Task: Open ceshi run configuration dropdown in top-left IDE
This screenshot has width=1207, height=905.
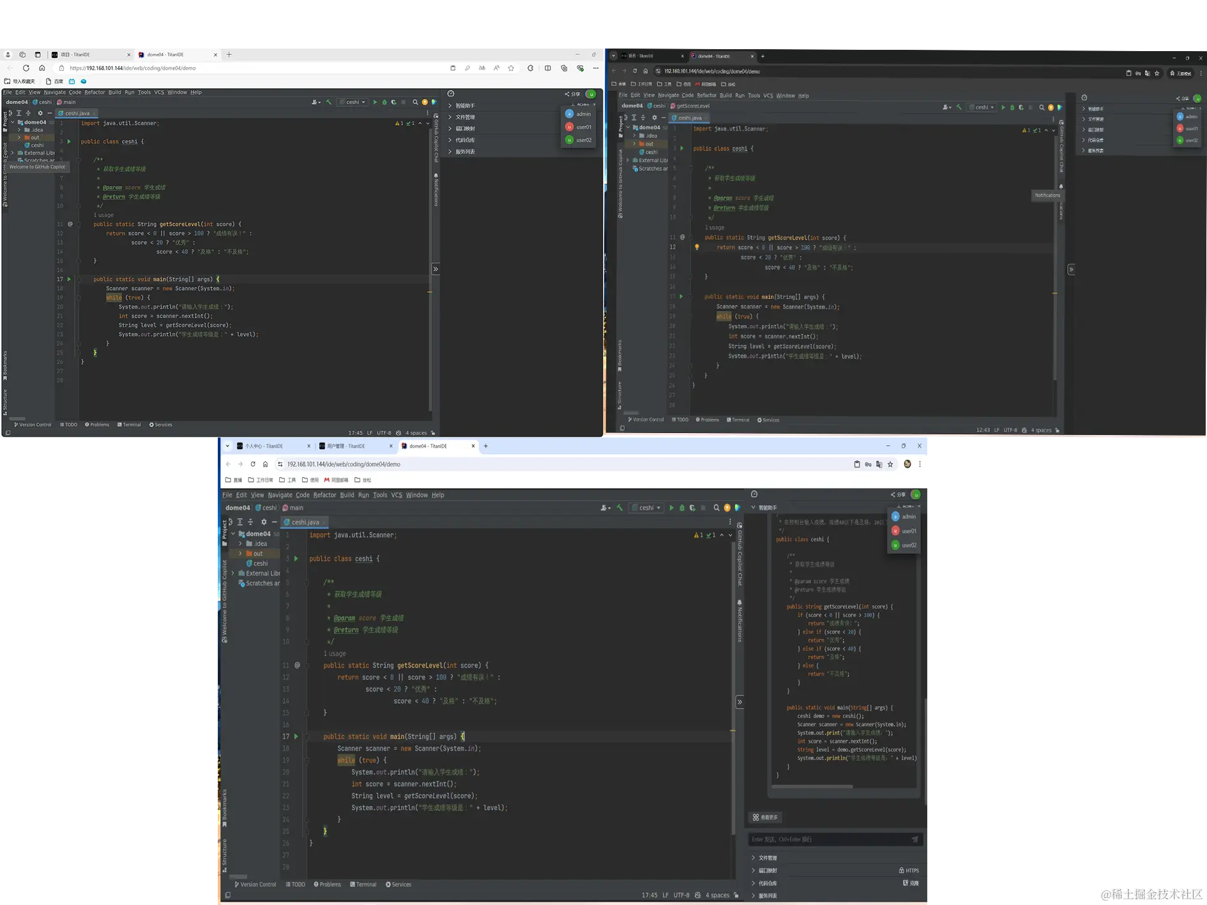Action: tap(353, 102)
